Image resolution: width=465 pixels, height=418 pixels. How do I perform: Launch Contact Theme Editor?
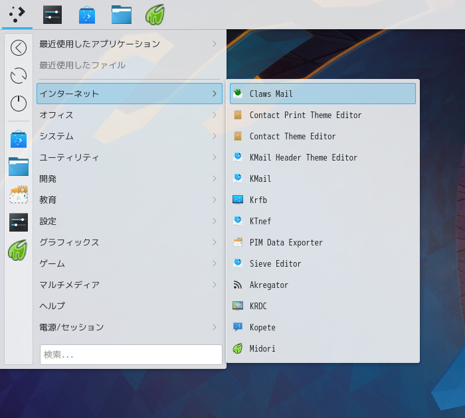pyautogui.click(x=292, y=136)
